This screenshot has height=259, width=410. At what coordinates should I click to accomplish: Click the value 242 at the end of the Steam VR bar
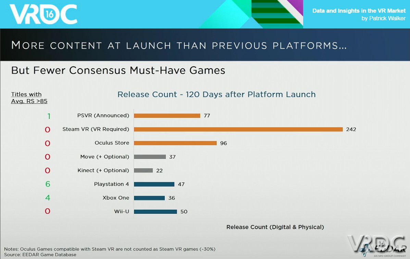pos(351,129)
